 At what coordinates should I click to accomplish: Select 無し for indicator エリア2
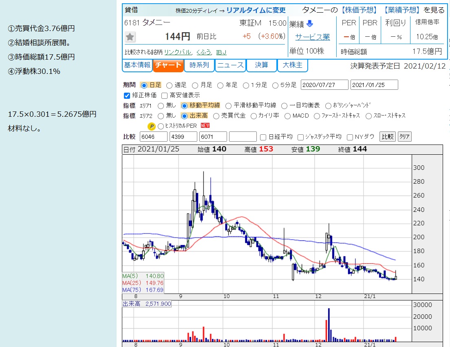(x=161, y=116)
